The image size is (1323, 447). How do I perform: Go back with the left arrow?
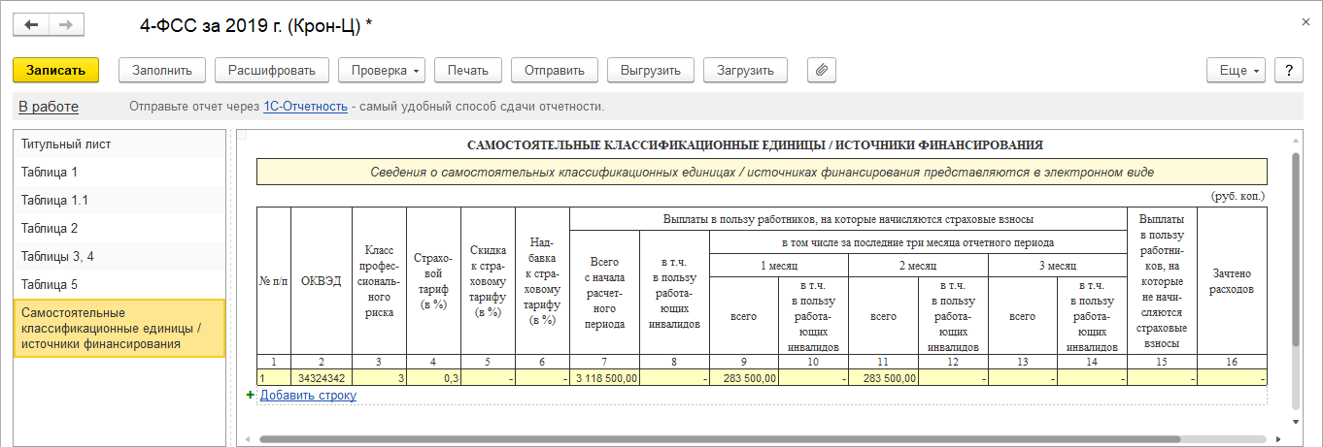(x=31, y=26)
